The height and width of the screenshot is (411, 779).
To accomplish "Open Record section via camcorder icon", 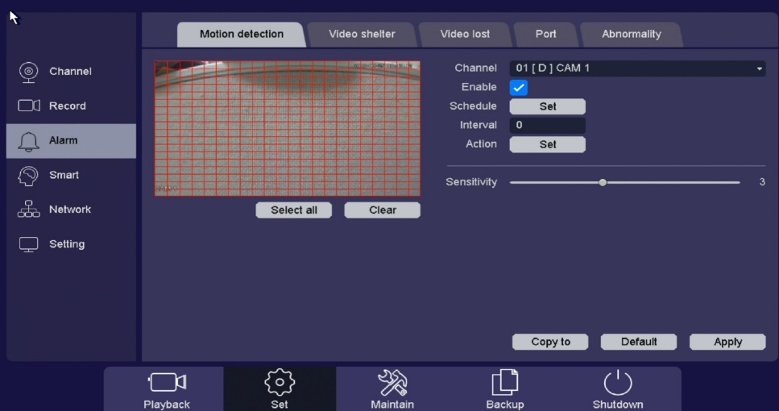I will point(29,106).
